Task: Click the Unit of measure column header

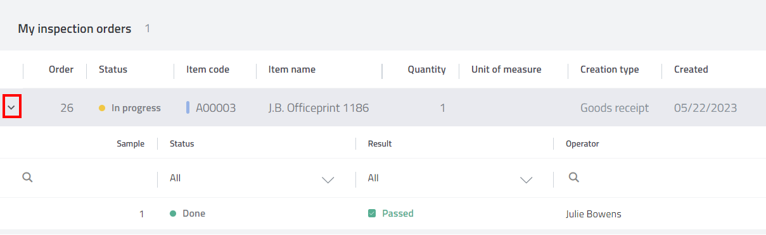Action: coord(506,69)
